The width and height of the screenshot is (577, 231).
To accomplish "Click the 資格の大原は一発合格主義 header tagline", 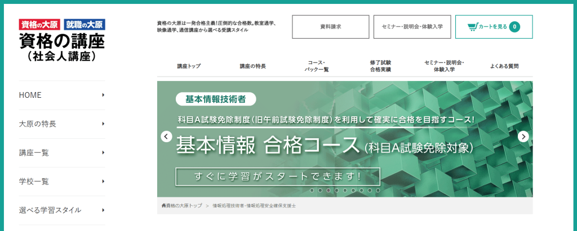I will point(216,26).
